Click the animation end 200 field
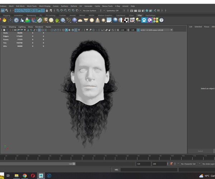The width and height of the screenshot is (215, 179). pyautogui.click(x=159, y=164)
